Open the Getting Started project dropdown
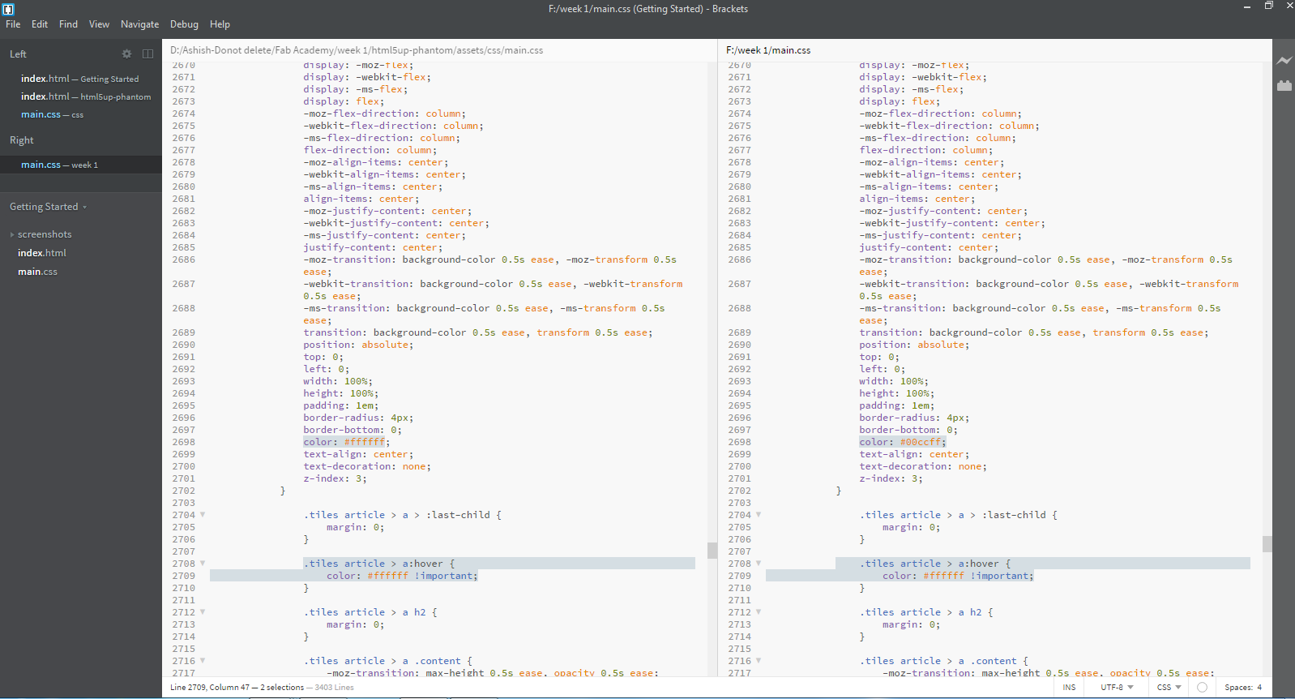The height and width of the screenshot is (699, 1295). 48,207
